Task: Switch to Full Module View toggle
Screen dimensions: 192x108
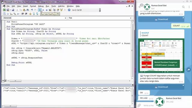Action: [5, 81]
